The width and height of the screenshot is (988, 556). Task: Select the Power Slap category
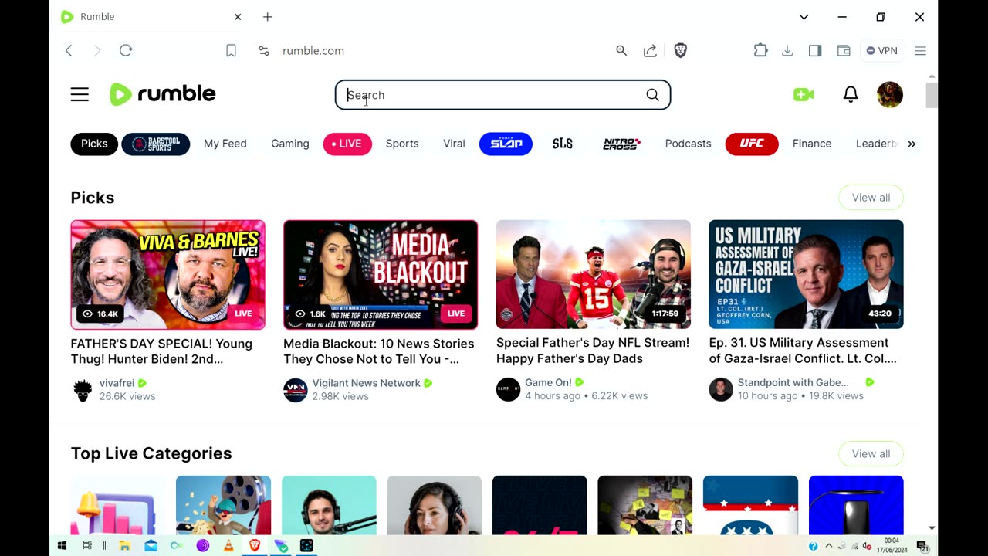[506, 144]
